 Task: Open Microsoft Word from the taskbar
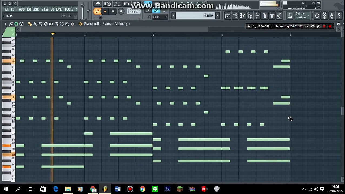click(118, 189)
